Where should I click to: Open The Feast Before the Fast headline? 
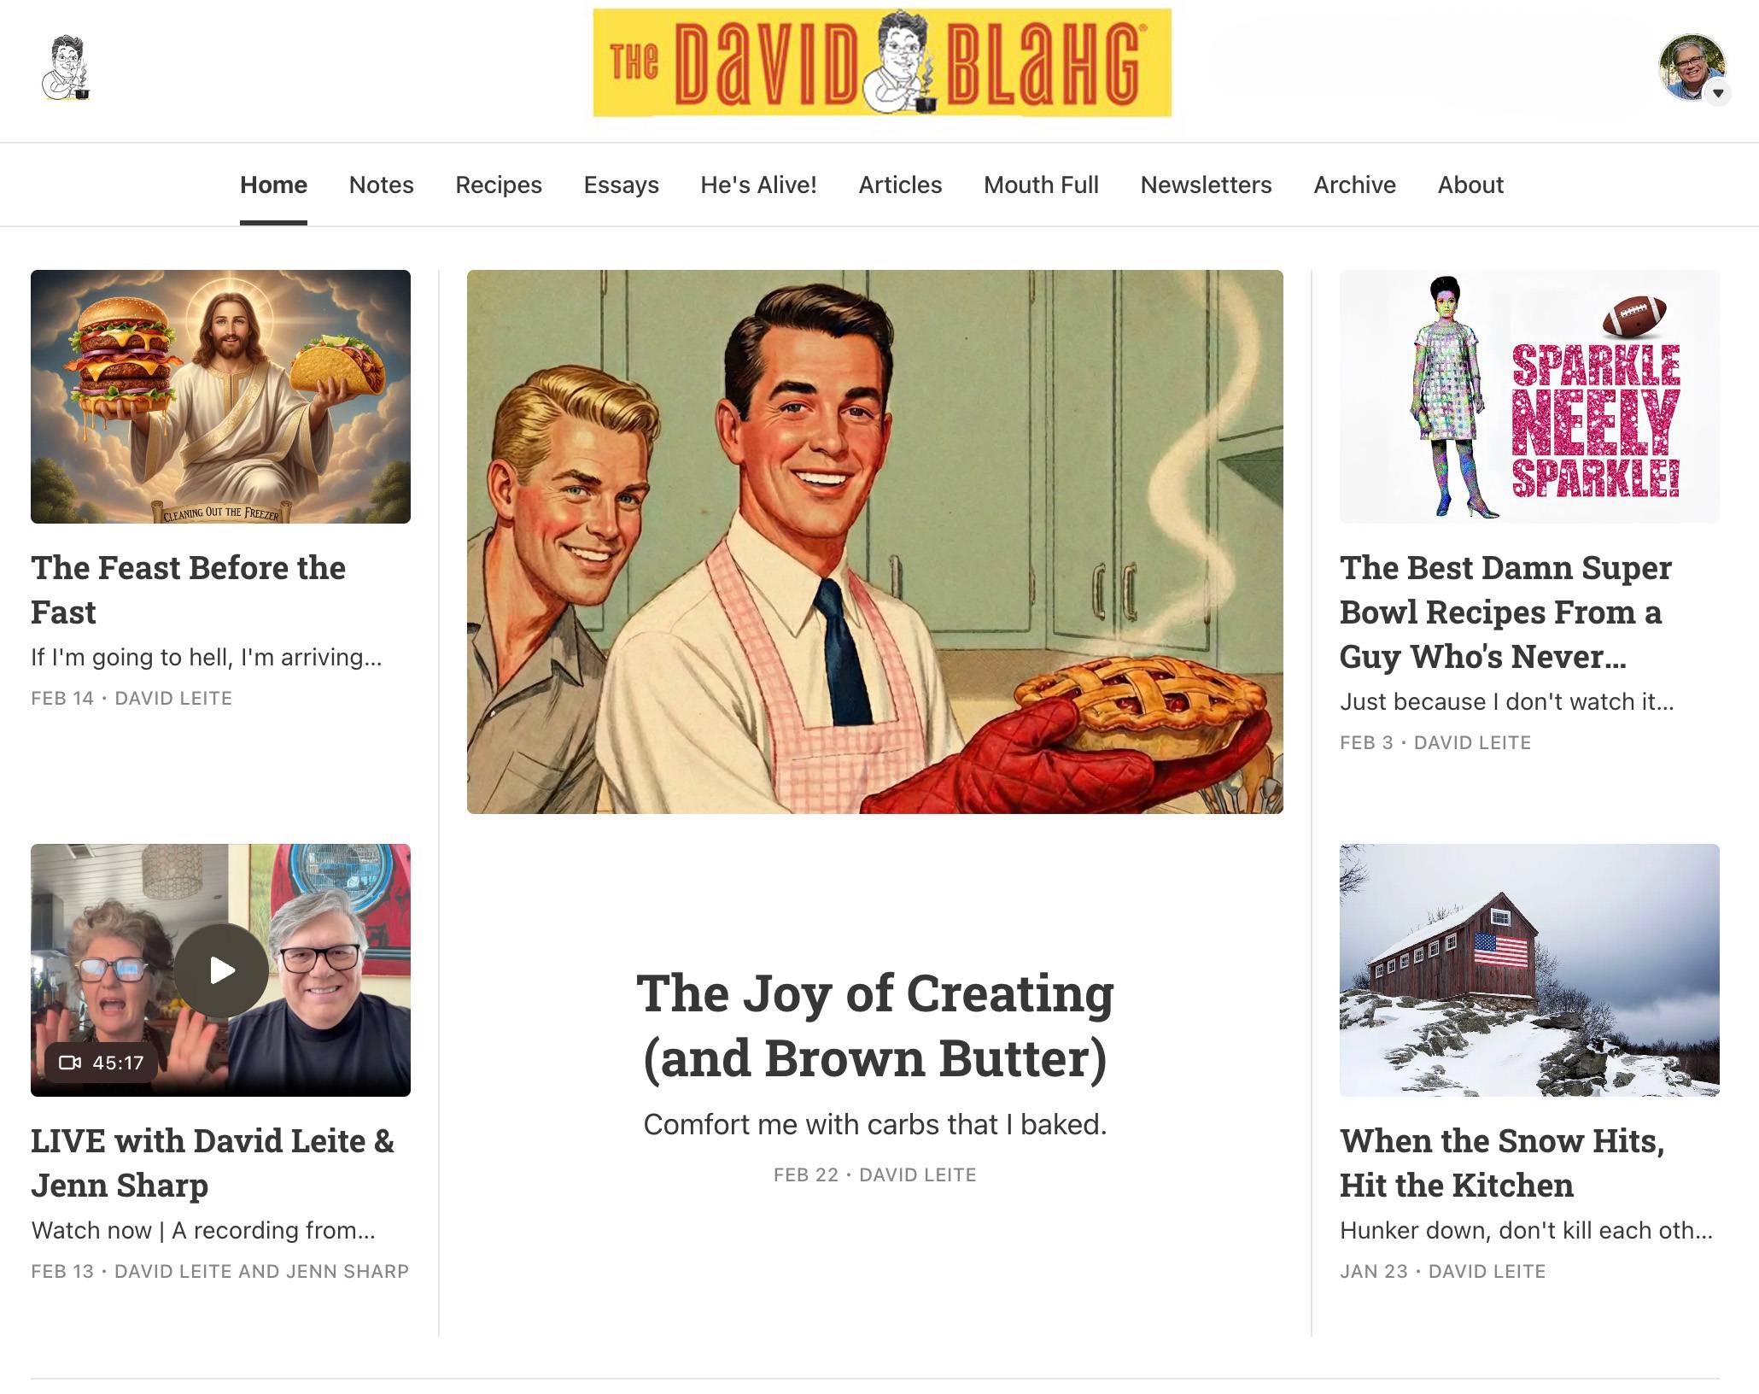click(188, 589)
